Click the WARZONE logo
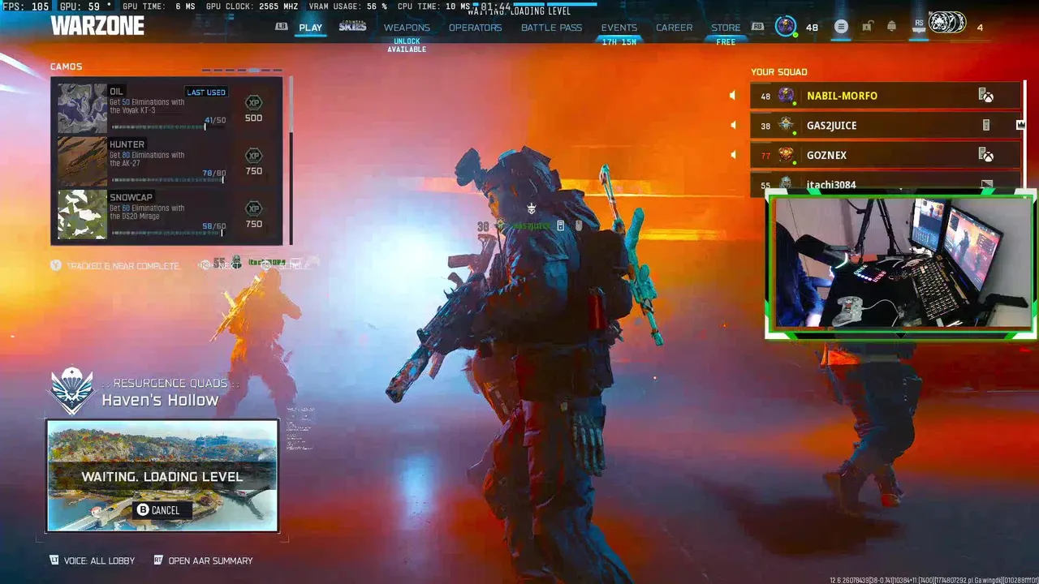The height and width of the screenshot is (584, 1039). [x=97, y=26]
